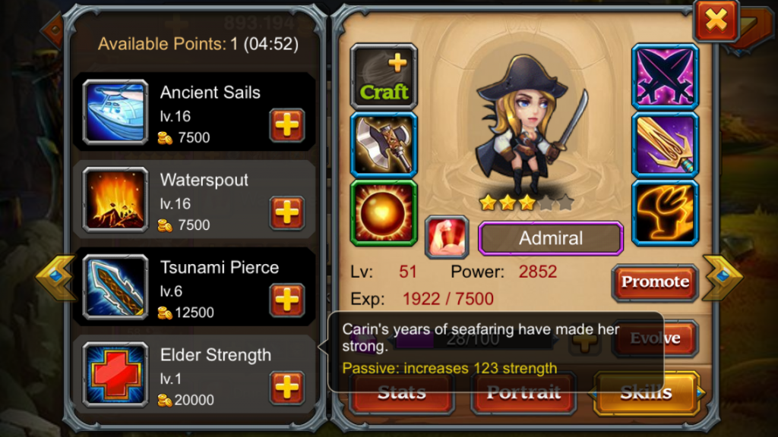Image resolution: width=778 pixels, height=437 pixels.
Task: Go to next hero with right arrow
Action: pyautogui.click(x=723, y=278)
